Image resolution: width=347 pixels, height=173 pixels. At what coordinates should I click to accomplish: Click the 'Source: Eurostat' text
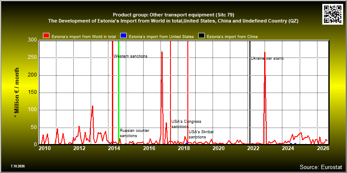coord(321,167)
